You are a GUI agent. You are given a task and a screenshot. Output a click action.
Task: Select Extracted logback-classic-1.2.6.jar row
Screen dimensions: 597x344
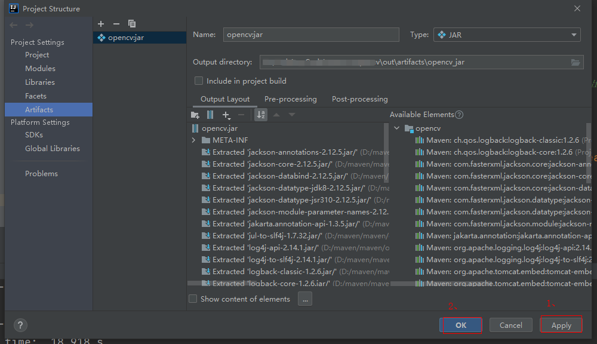point(295,272)
